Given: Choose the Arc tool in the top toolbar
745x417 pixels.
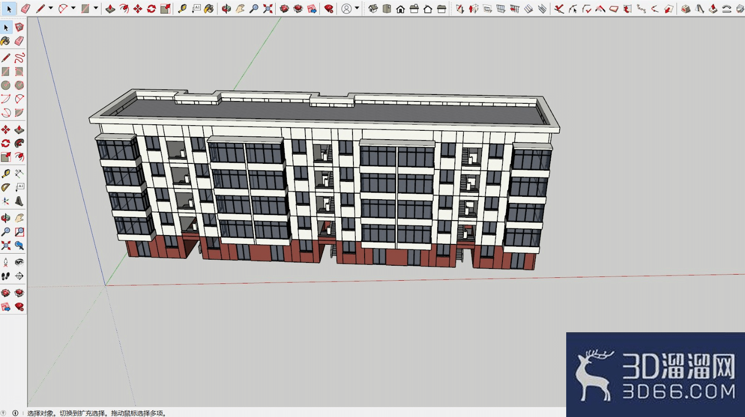Looking at the screenshot, I should point(63,8).
